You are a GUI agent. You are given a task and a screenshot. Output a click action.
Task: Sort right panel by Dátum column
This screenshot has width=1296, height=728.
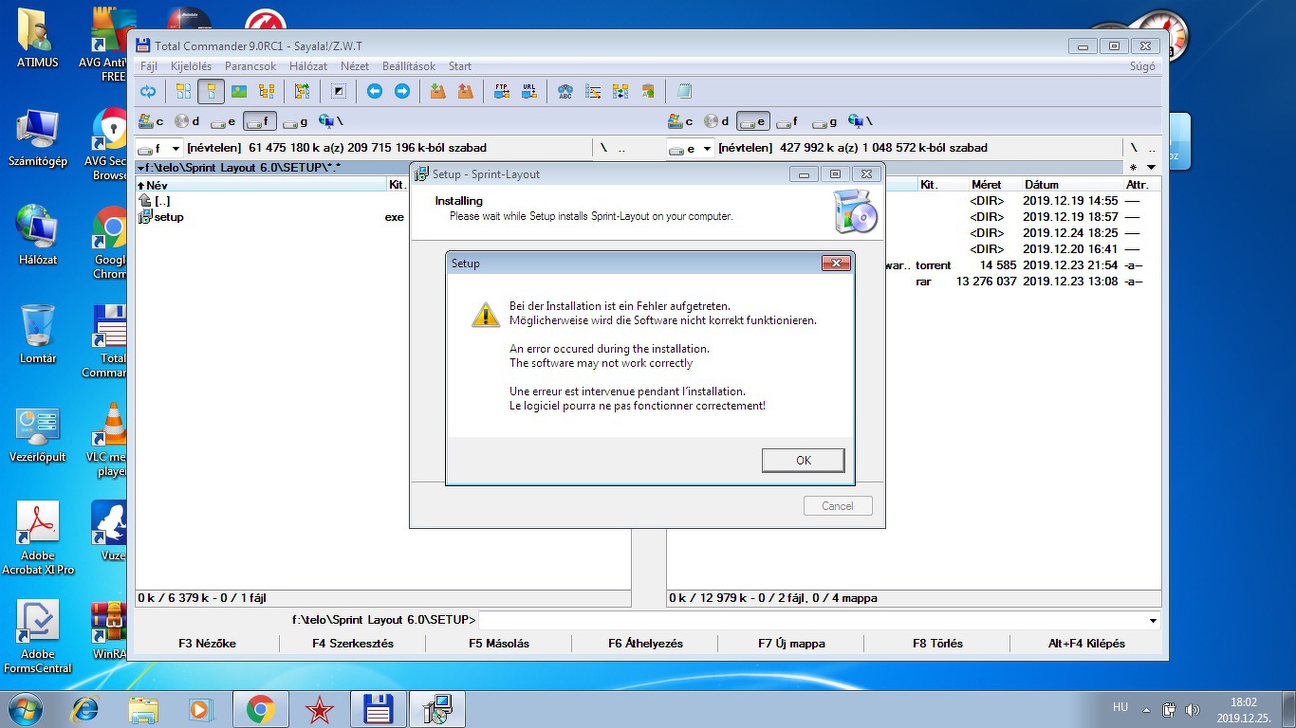(1071, 185)
